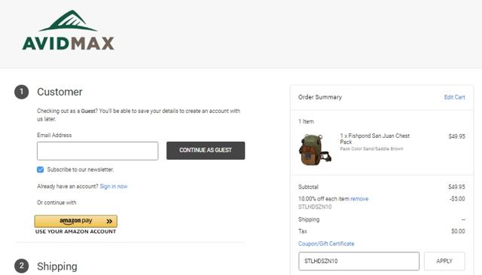Click the Subtotal amount $49.95
This screenshot has height=275, width=482.
pos(456,187)
